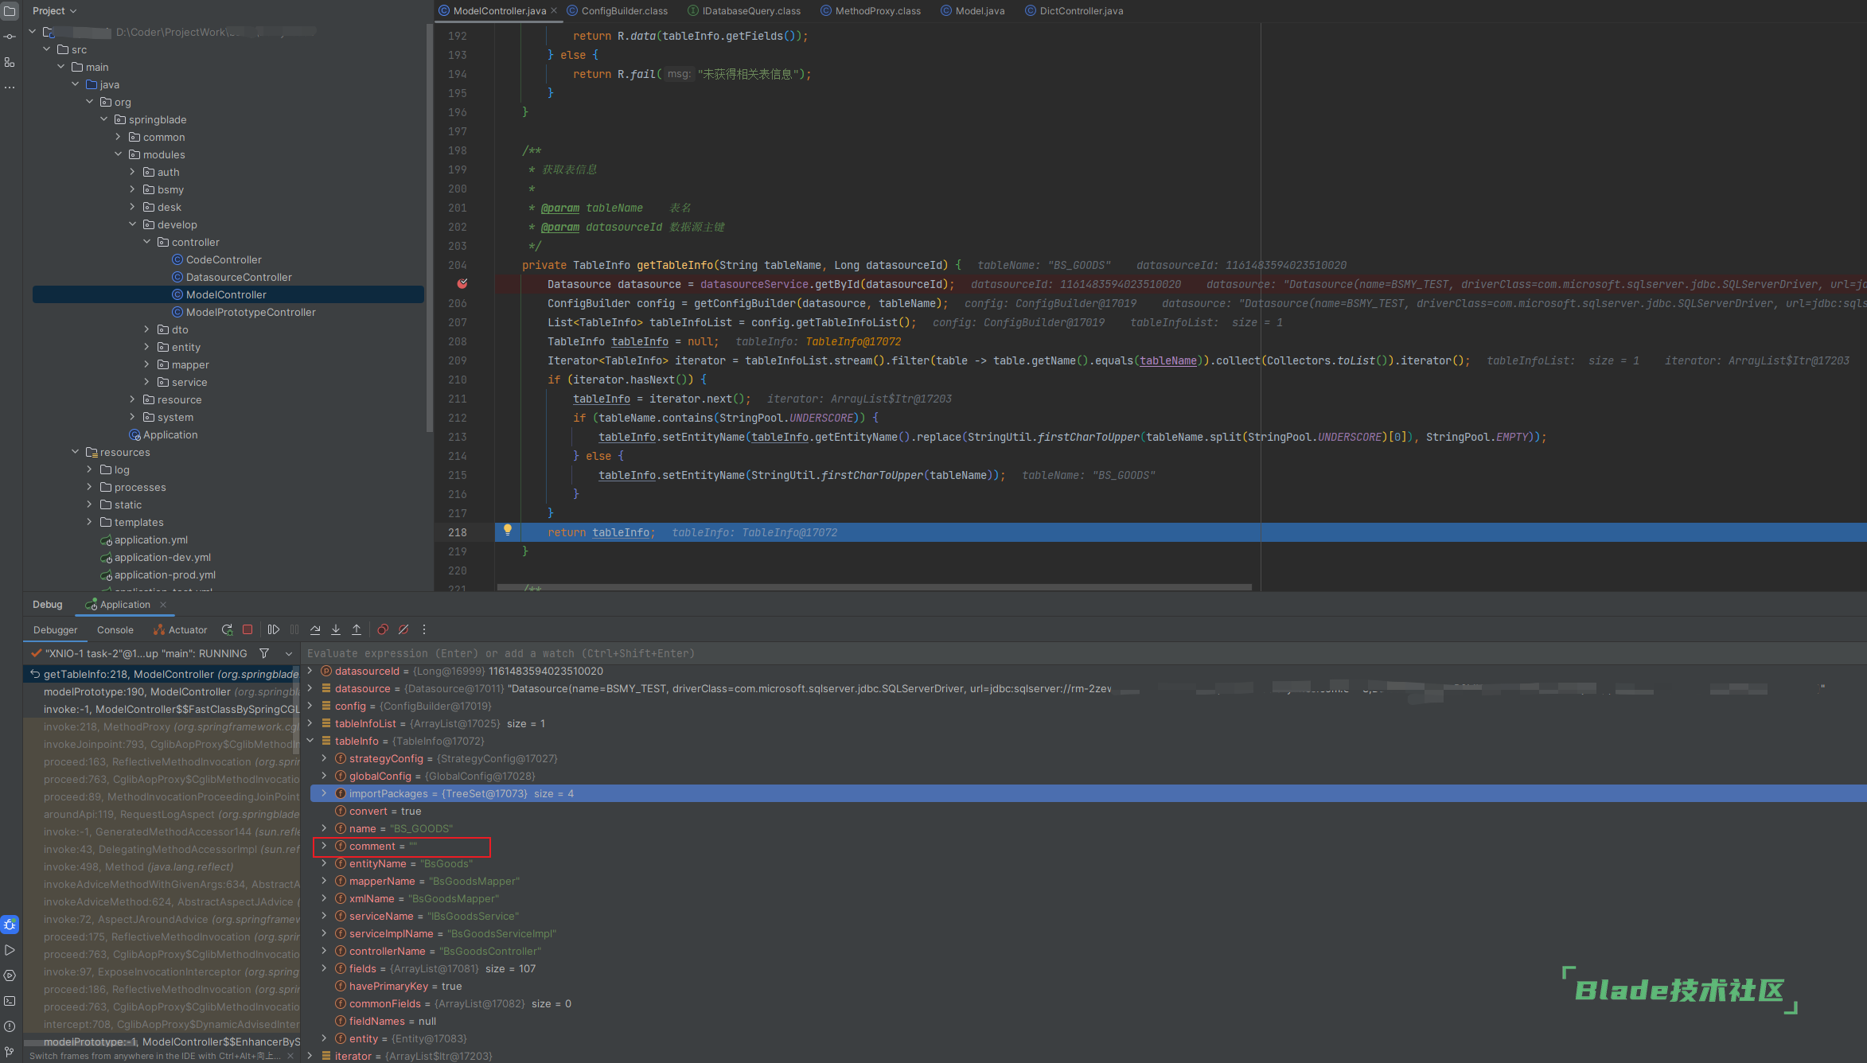Image resolution: width=1867 pixels, height=1063 pixels.
Task: Click the Step Out debugger icon
Action: (357, 629)
